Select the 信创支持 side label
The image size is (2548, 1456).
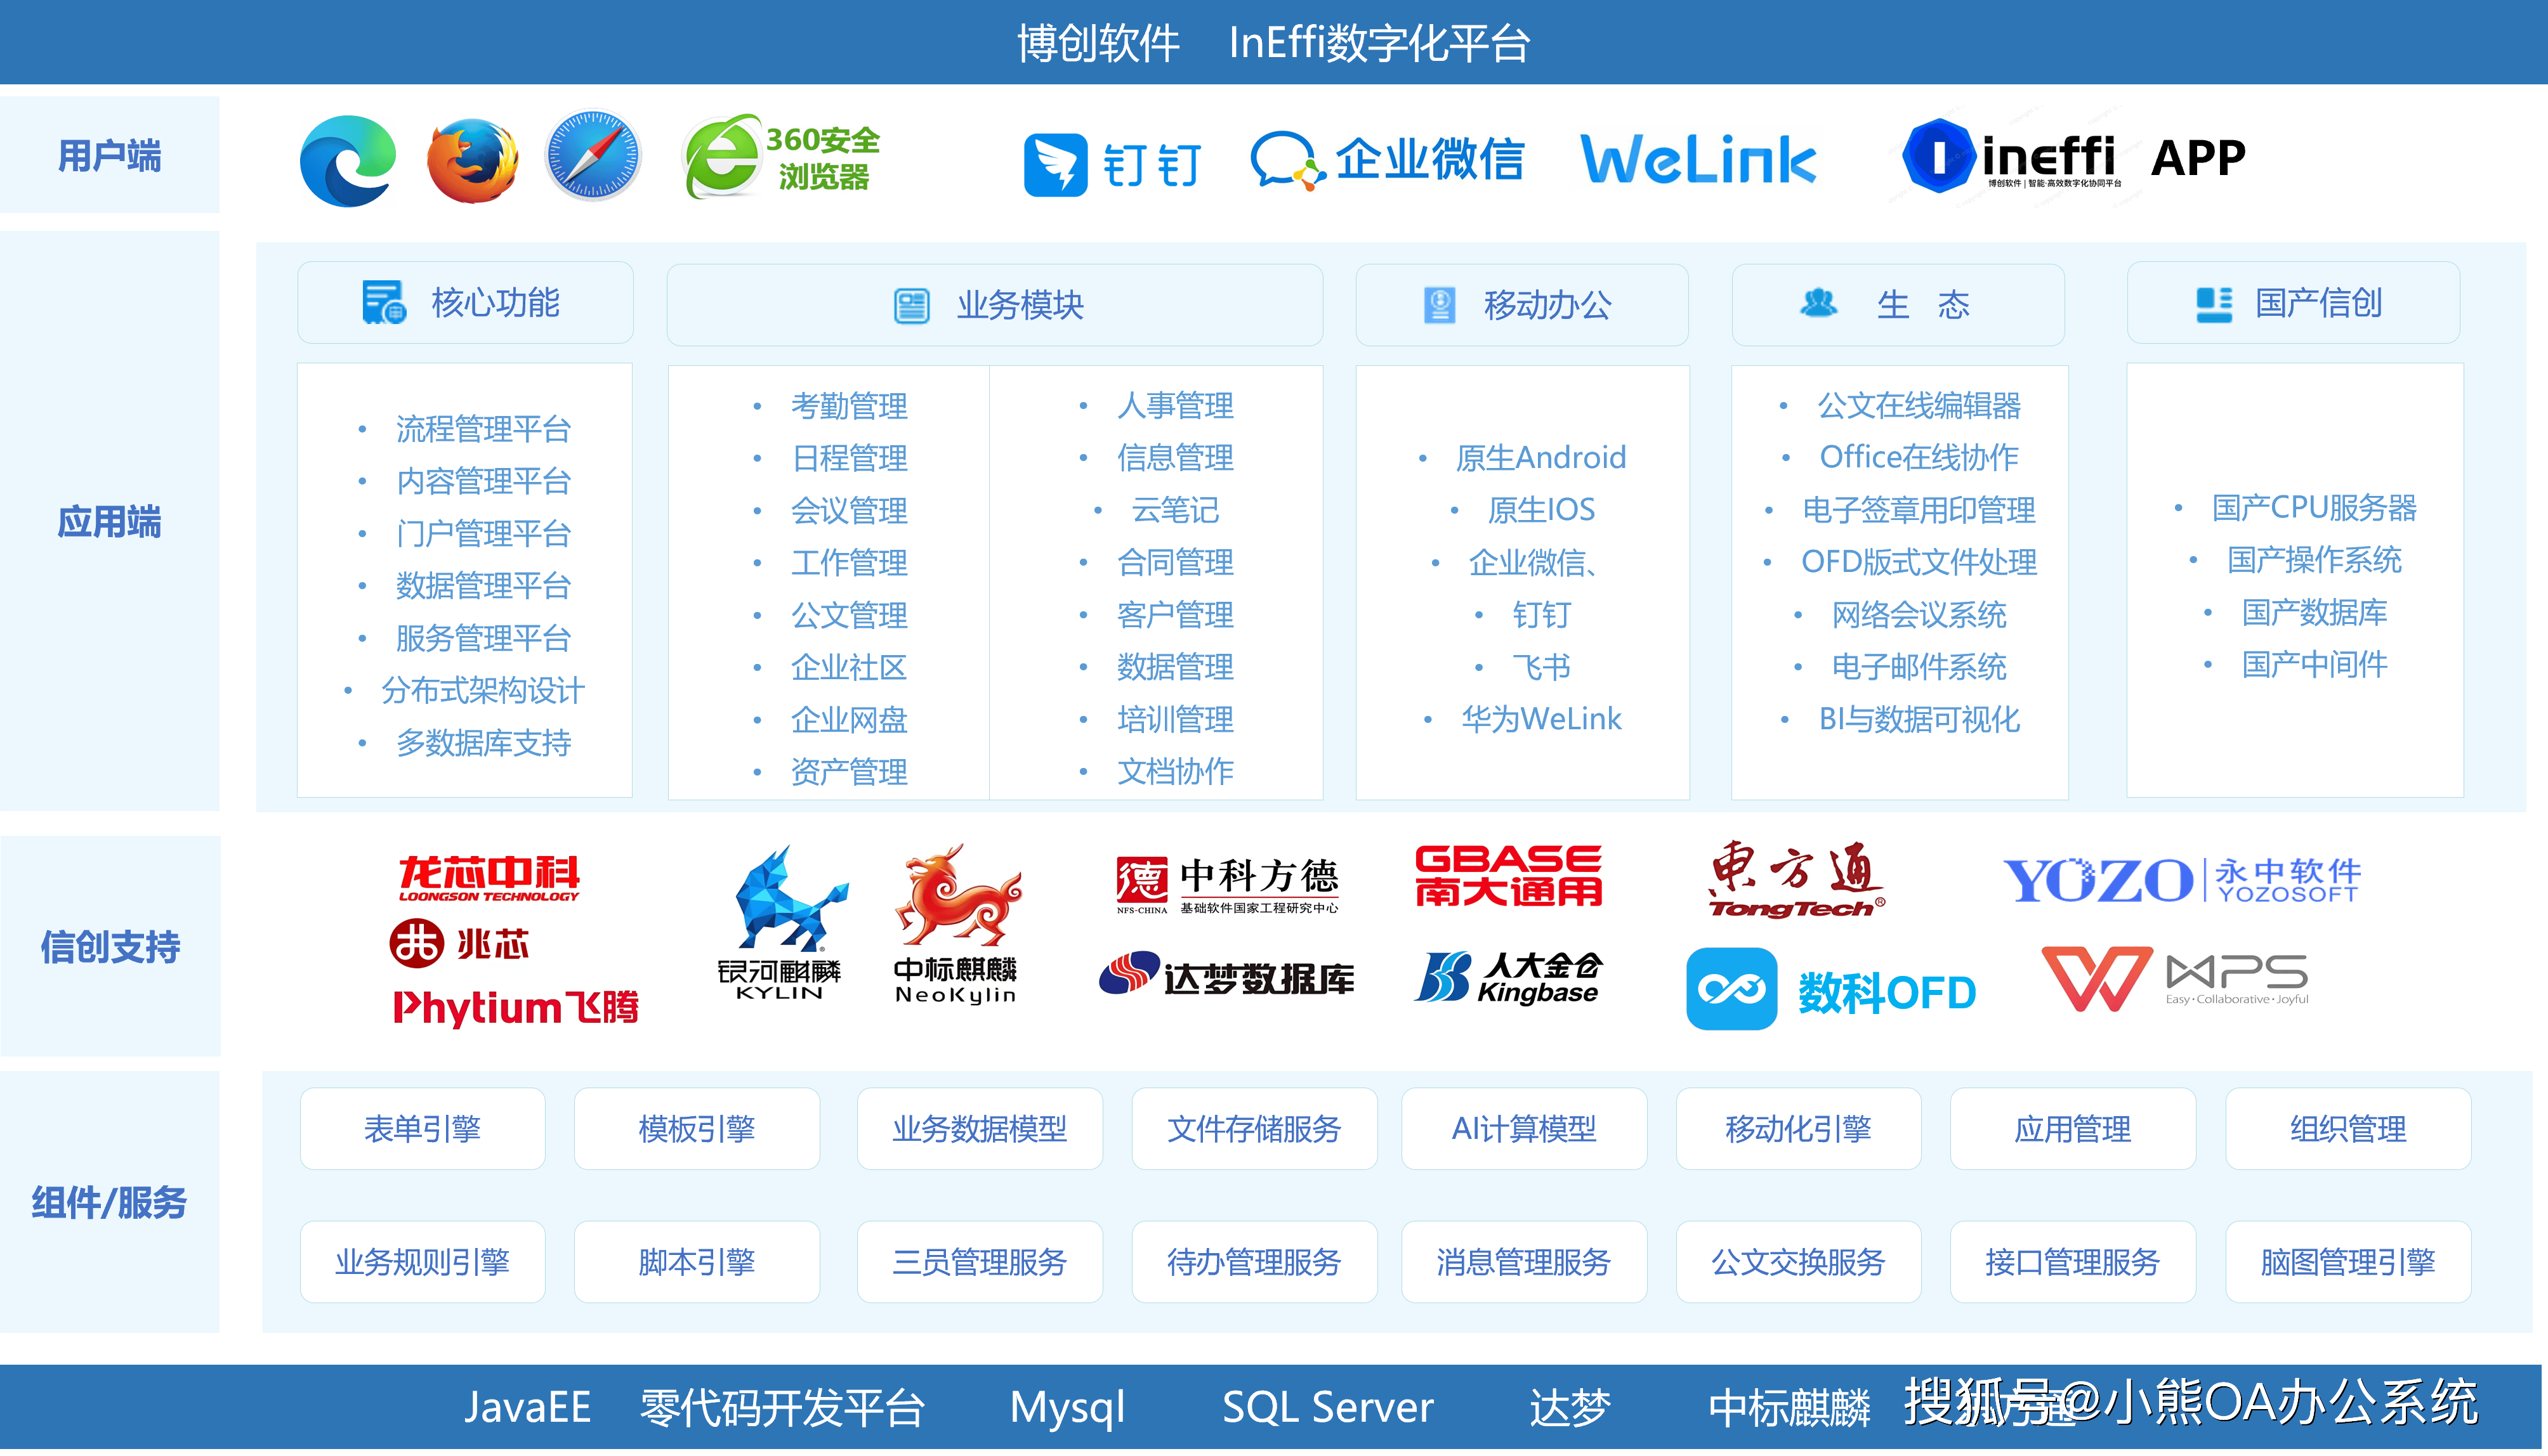(x=110, y=947)
